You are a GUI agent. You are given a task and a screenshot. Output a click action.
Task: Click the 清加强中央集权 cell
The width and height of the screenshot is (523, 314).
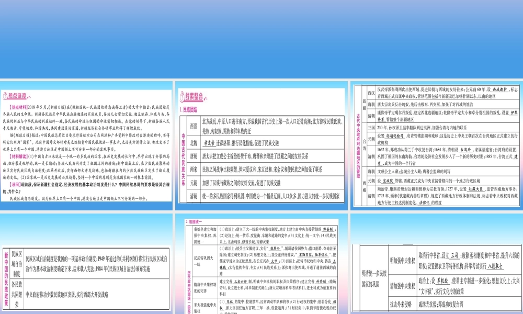click(403, 286)
